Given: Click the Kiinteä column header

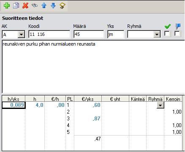Looking at the screenshot, I should pyautogui.click(x=138, y=99).
